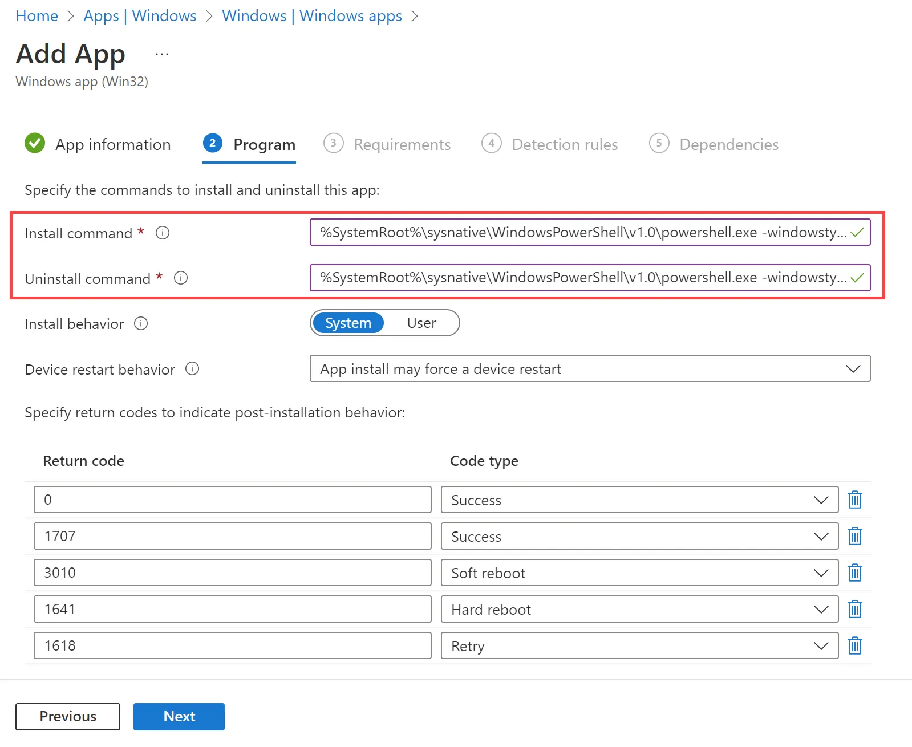Focus the Install command input field
The width and height of the screenshot is (912, 747).
590,232
